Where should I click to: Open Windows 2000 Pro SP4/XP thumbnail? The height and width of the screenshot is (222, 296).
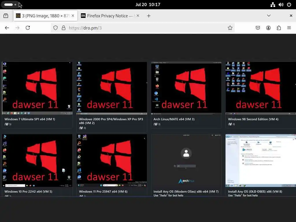112,88
